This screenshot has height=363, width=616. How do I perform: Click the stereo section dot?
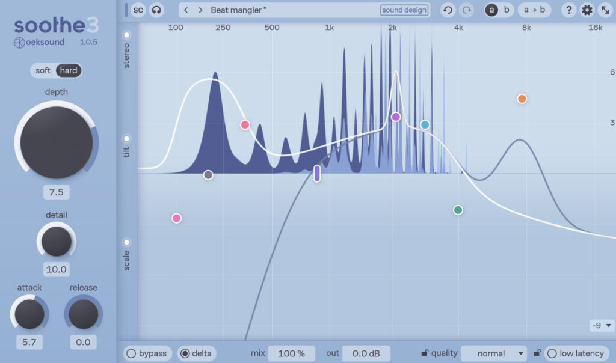126,35
